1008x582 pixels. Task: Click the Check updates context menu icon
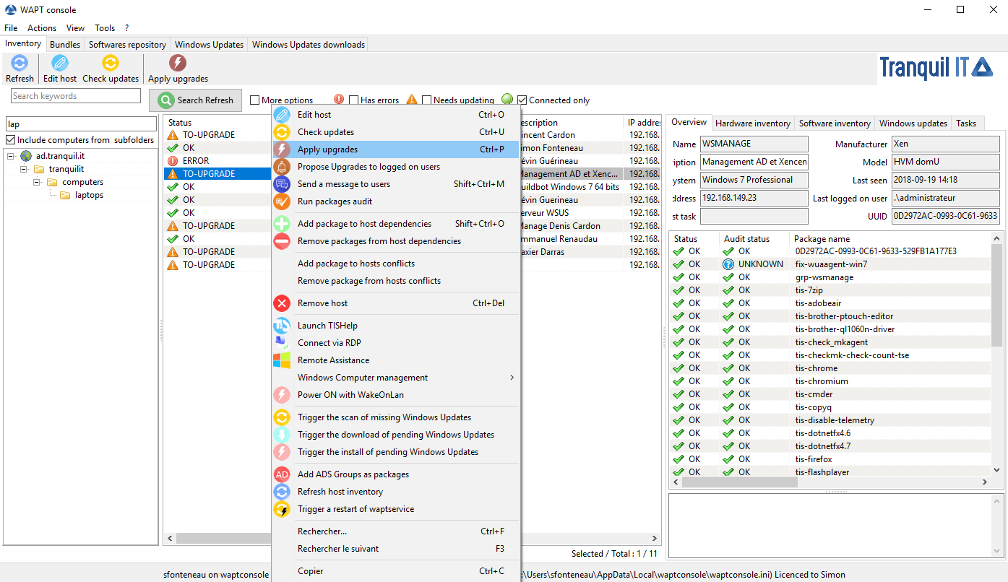[282, 132]
